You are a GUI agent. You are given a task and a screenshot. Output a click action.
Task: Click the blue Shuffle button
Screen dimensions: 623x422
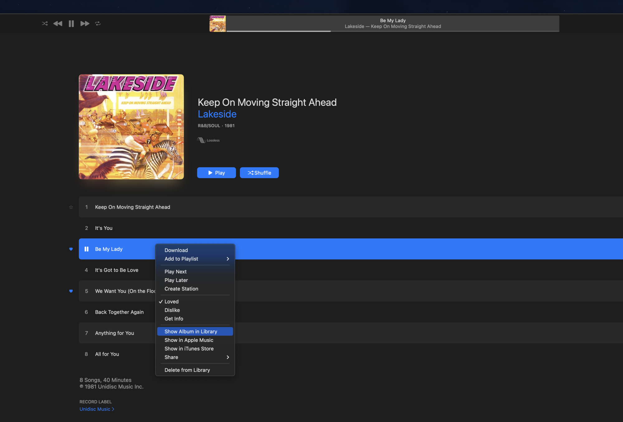click(x=259, y=173)
